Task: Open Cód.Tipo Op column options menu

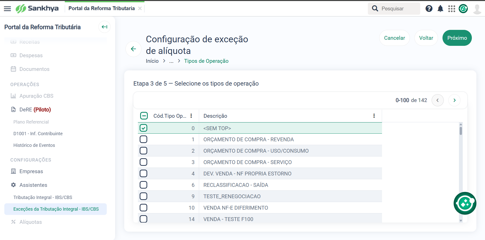Action: point(191,116)
